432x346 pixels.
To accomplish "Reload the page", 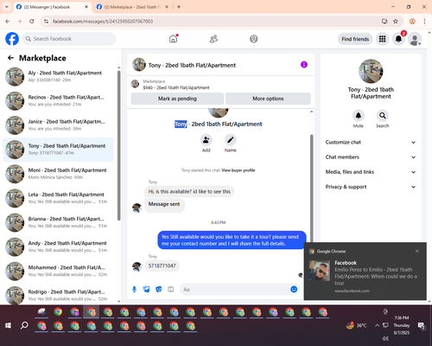I will pyautogui.click(x=32, y=22).
